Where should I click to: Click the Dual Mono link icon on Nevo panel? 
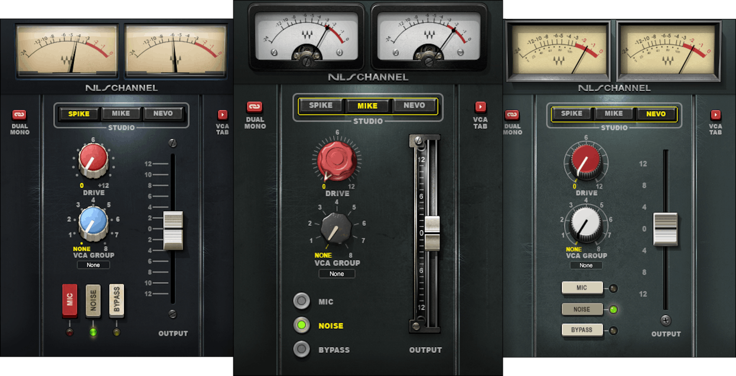tap(512, 115)
